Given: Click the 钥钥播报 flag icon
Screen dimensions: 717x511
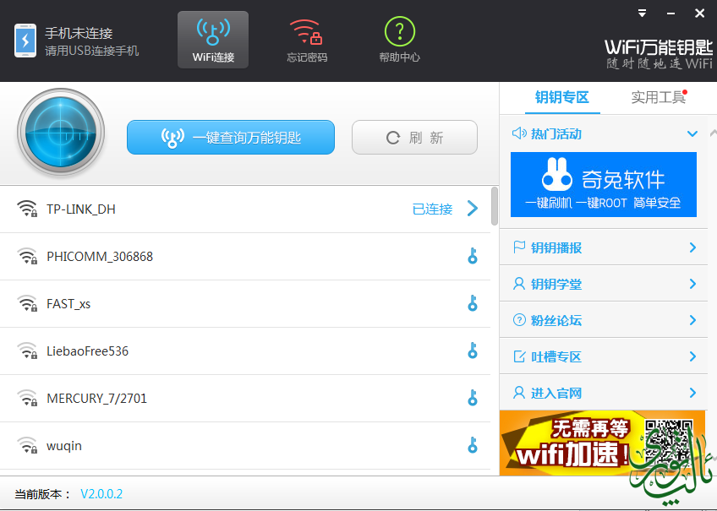Looking at the screenshot, I should coord(519,247).
